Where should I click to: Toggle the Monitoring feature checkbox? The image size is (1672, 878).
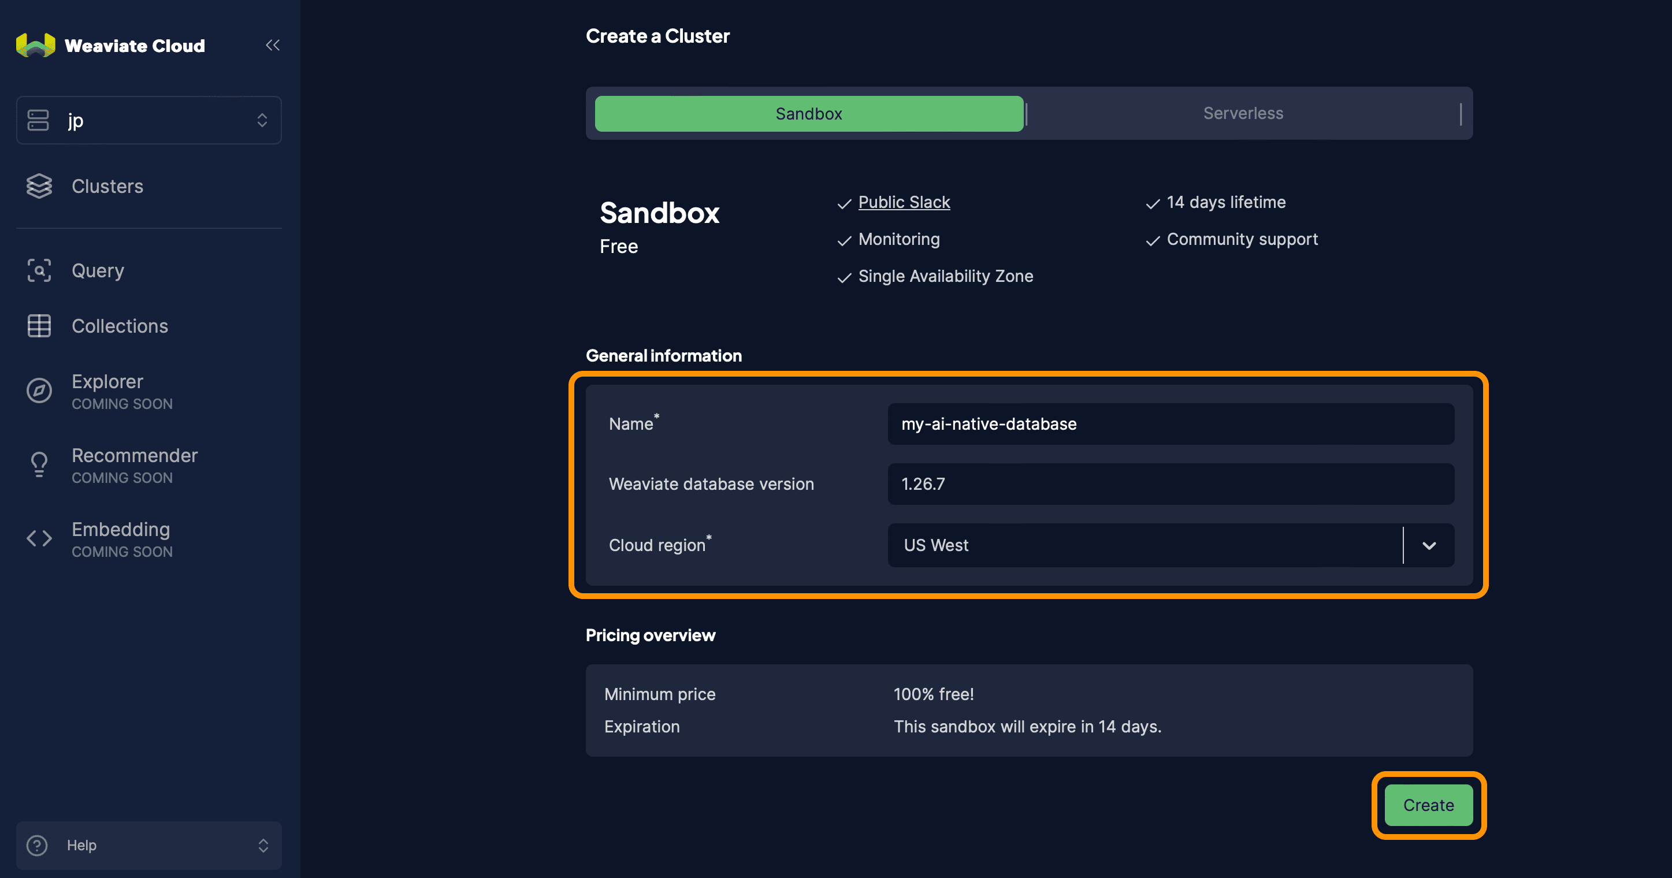(x=845, y=239)
